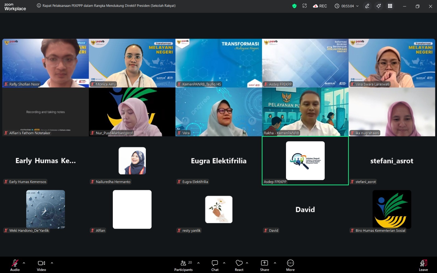The image size is (437, 273).
Task: Open the AI Companion sparkle icon
Action: click(379, 6)
